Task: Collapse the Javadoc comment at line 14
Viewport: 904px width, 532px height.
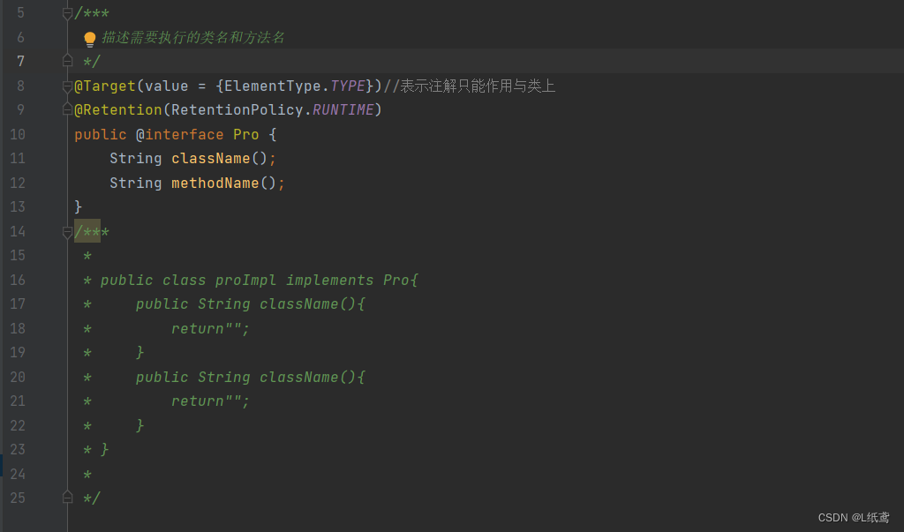Action: click(68, 232)
